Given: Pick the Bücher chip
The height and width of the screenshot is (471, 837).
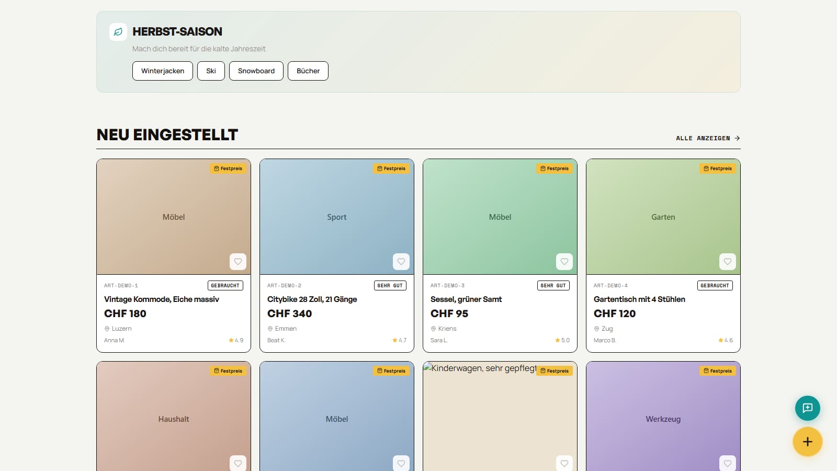Looking at the screenshot, I should 308,71.
